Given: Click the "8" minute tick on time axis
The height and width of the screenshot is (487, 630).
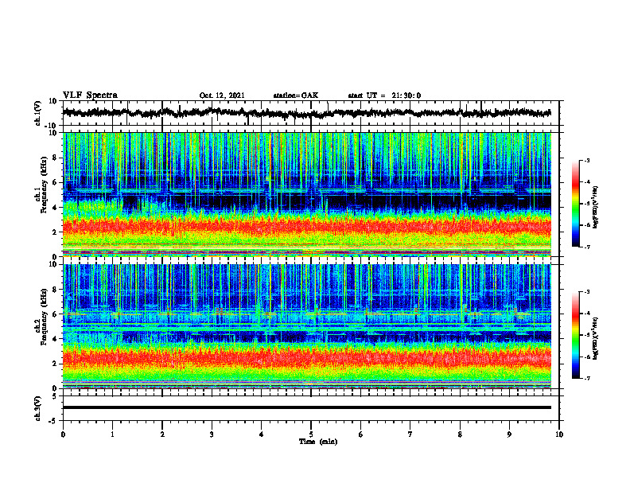Looking at the screenshot, I should pyautogui.click(x=460, y=434).
